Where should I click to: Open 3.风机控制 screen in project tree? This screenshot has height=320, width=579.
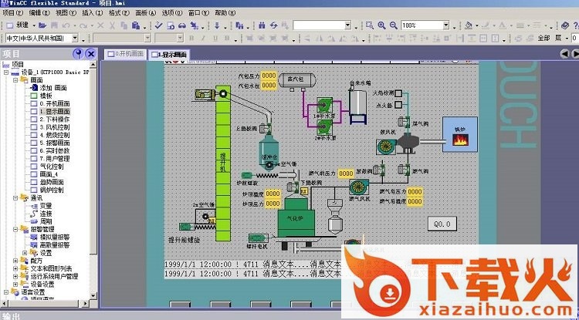pyautogui.click(x=54, y=126)
